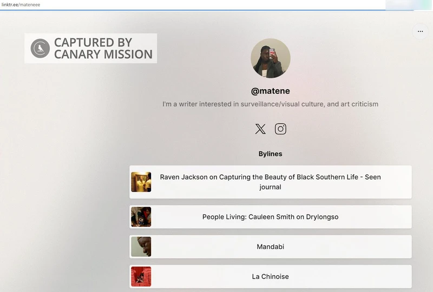Open the La Chinoise byline link
This screenshot has width=433, height=292.
[271, 276]
